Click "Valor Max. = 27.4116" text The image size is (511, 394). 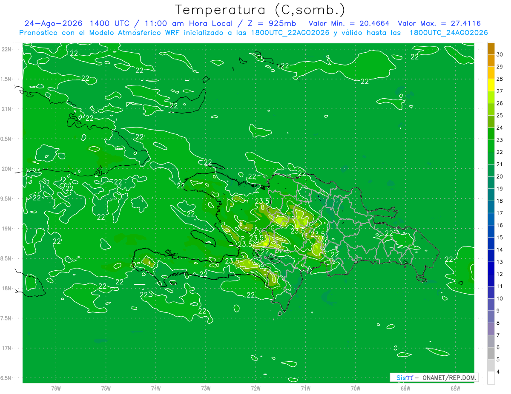coord(439,23)
